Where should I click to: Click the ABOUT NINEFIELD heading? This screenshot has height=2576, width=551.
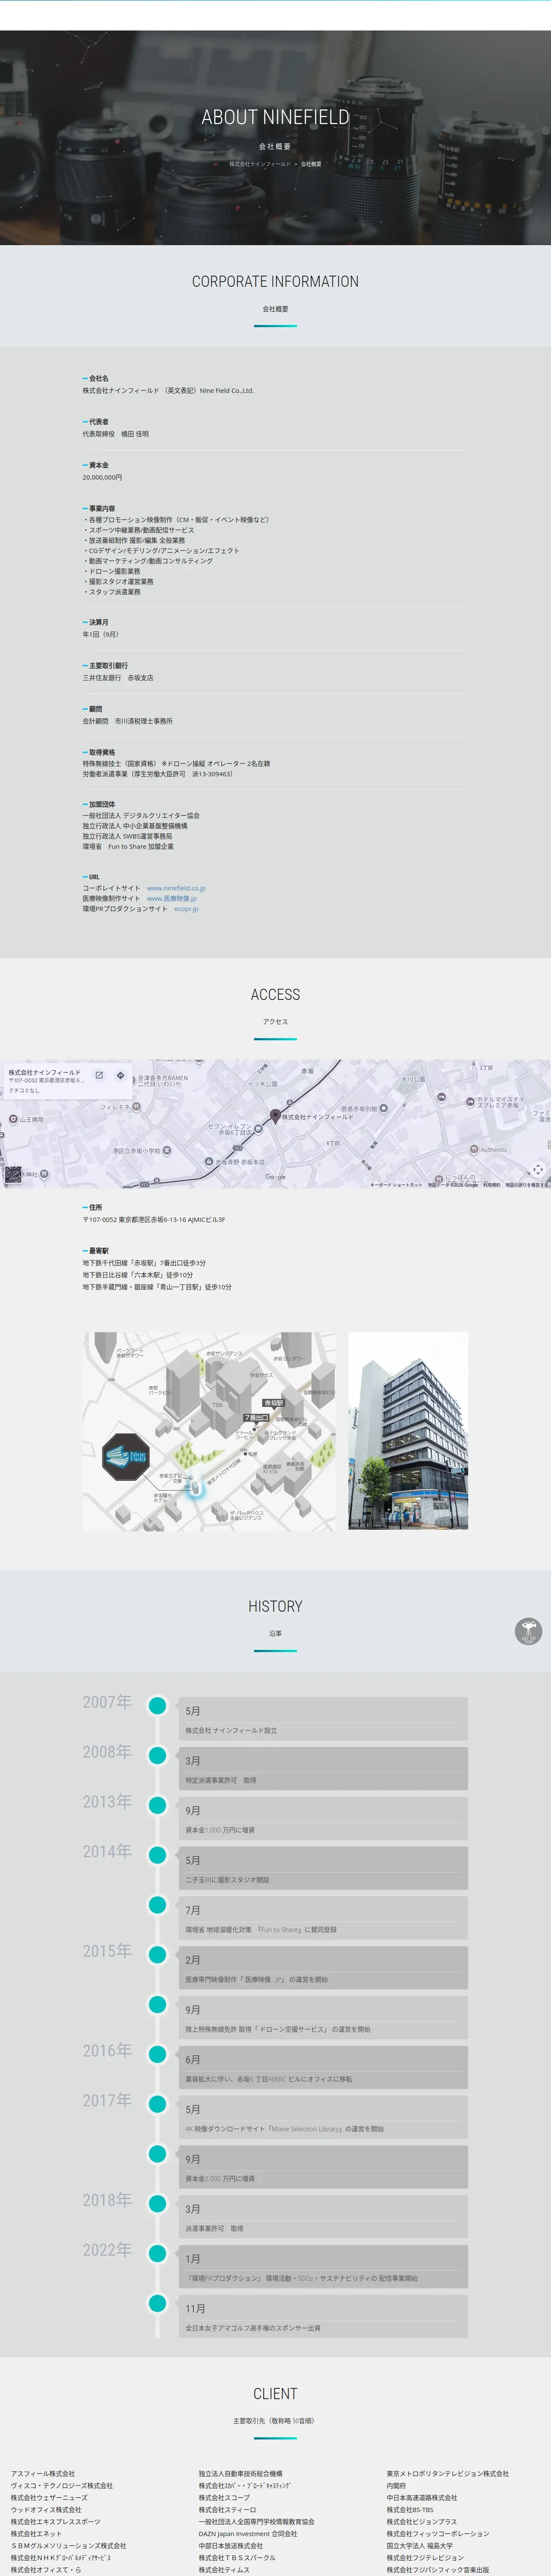[275, 117]
